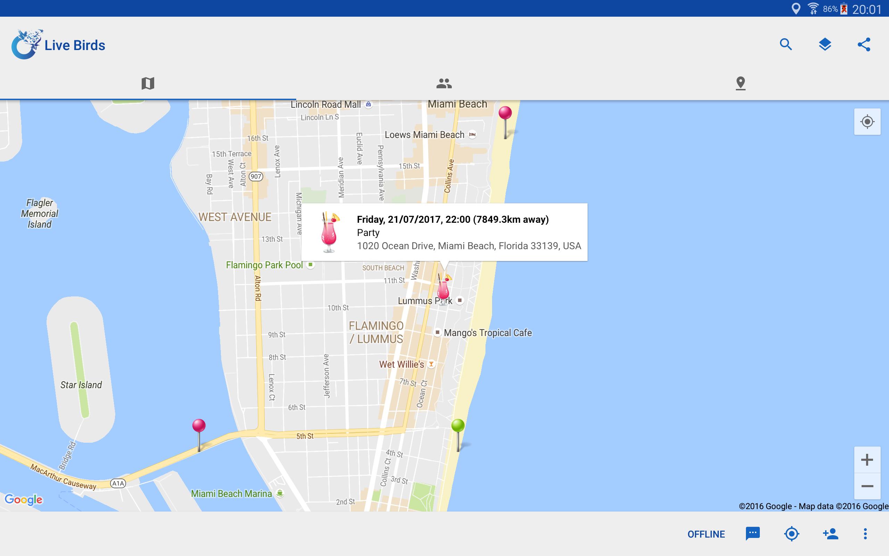Tap the Live Birds app logo
Image resolution: width=889 pixels, height=556 pixels.
[27, 44]
